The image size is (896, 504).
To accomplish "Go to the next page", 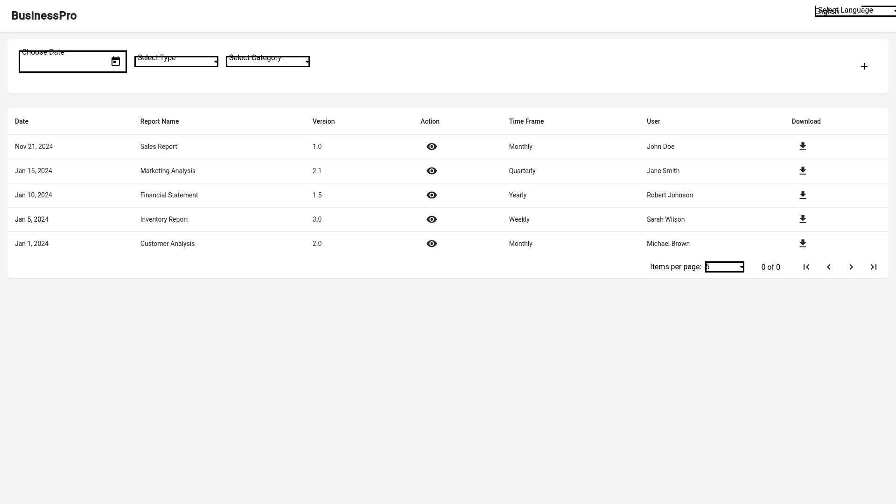I will pyautogui.click(x=851, y=267).
